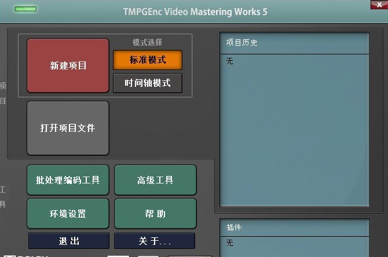Open 高级工具
Screen dimensions: 388x257
(155, 180)
